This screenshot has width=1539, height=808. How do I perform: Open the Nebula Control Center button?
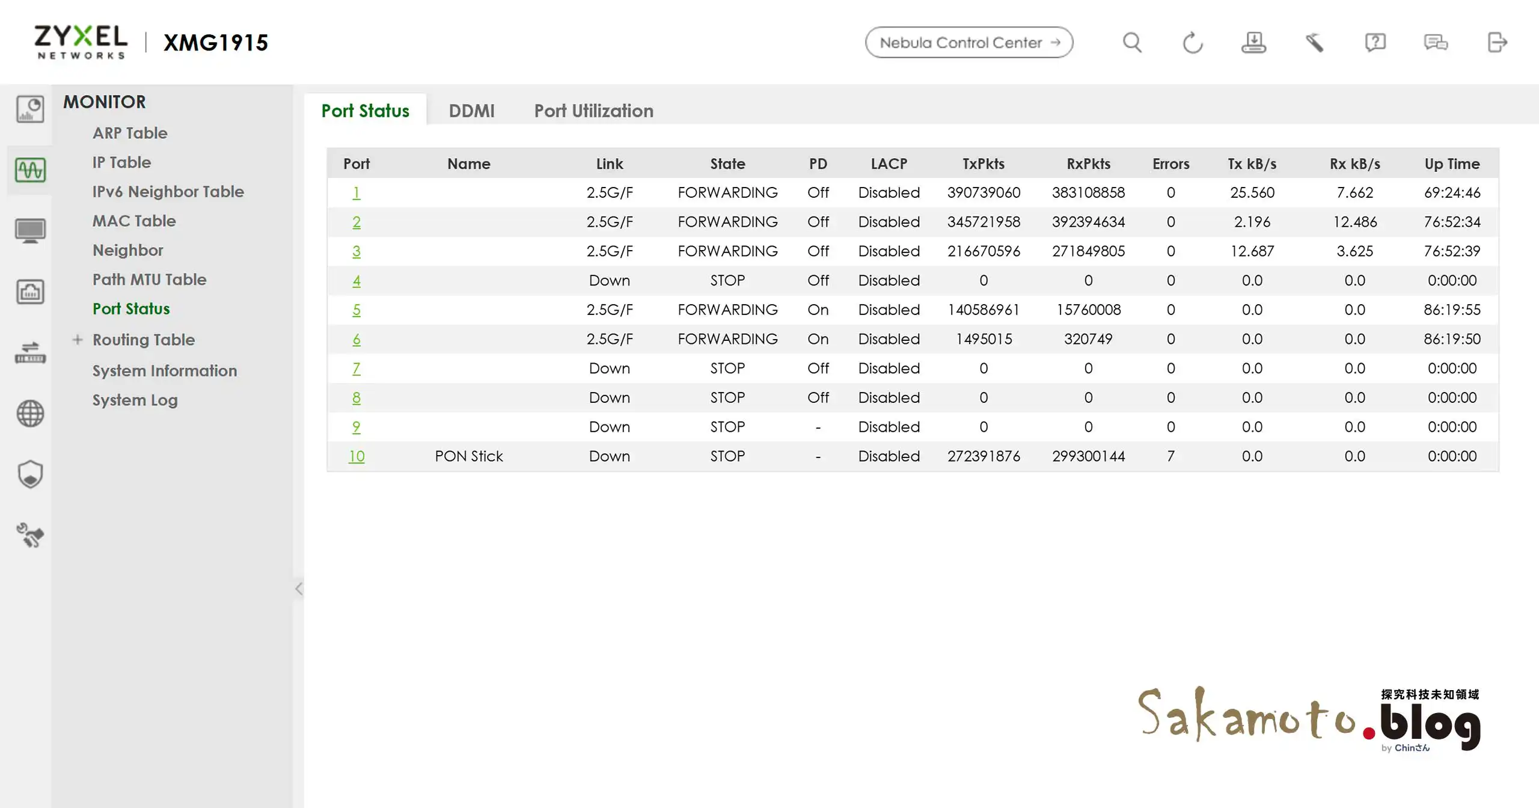(968, 43)
